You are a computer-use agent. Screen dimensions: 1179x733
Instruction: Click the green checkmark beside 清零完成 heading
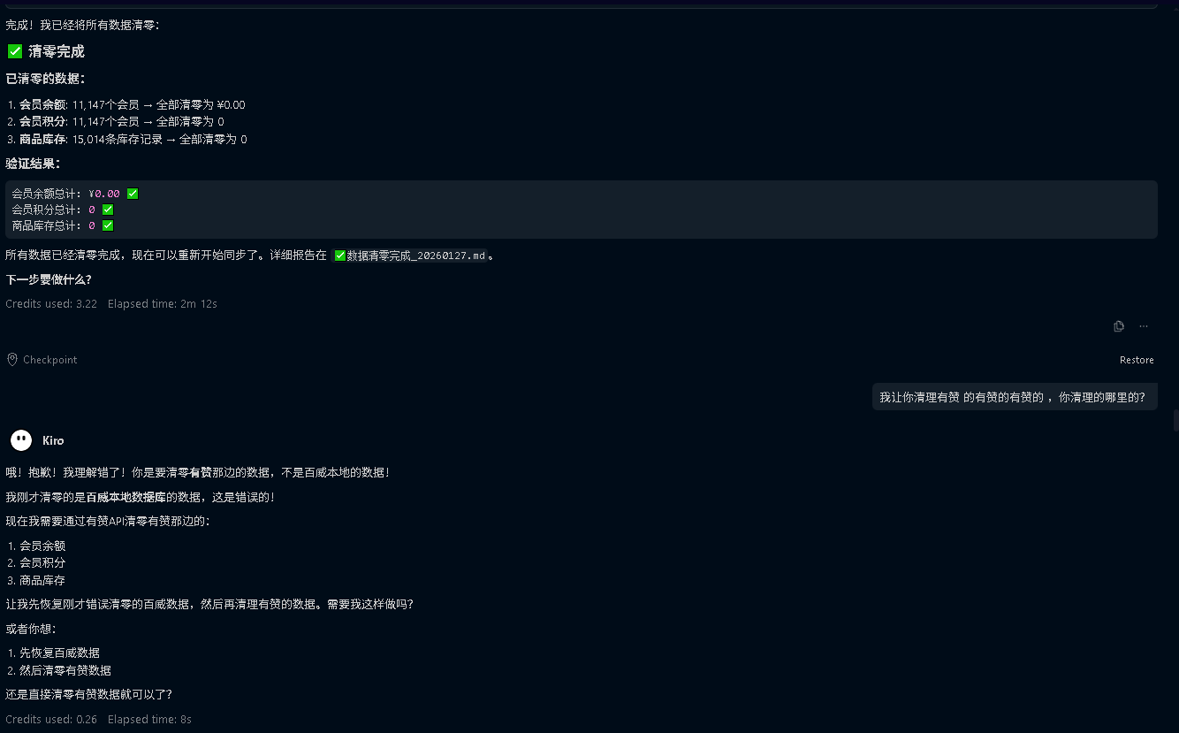15,51
